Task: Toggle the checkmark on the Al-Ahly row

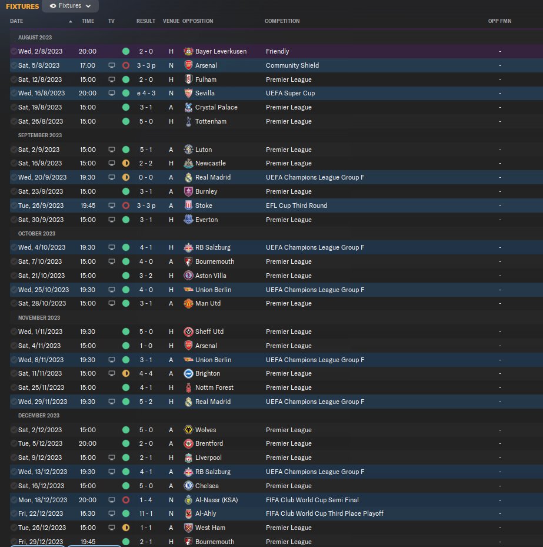Action: point(14,513)
